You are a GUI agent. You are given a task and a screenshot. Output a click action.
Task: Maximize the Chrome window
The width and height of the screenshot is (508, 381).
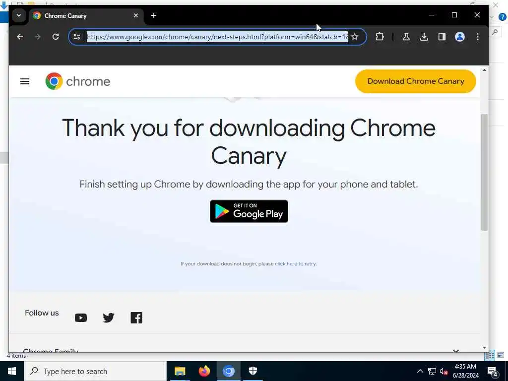coord(454,15)
